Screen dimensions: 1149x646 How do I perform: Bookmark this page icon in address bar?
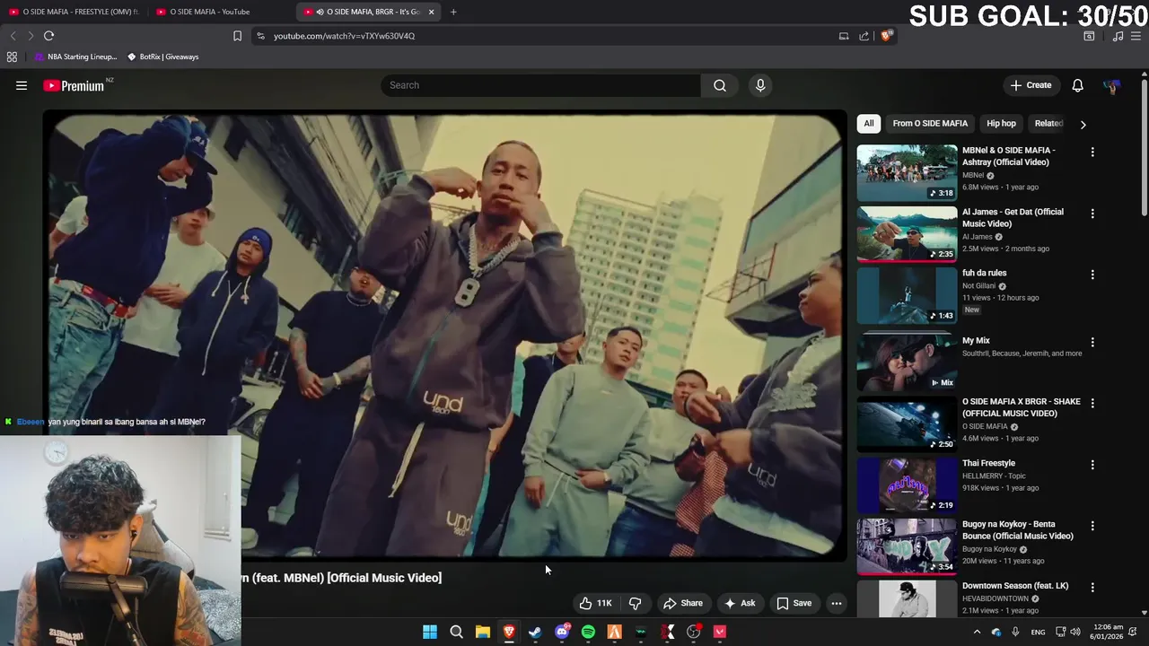[237, 36]
